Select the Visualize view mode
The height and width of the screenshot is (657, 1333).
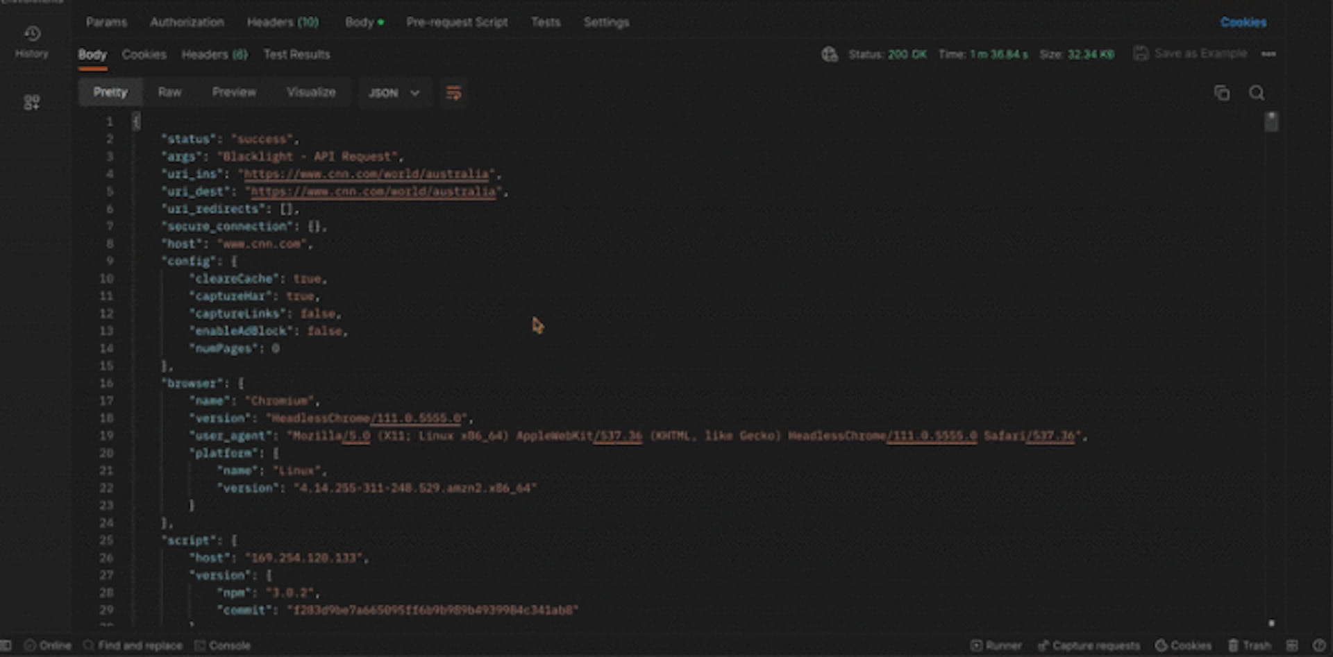[311, 92]
